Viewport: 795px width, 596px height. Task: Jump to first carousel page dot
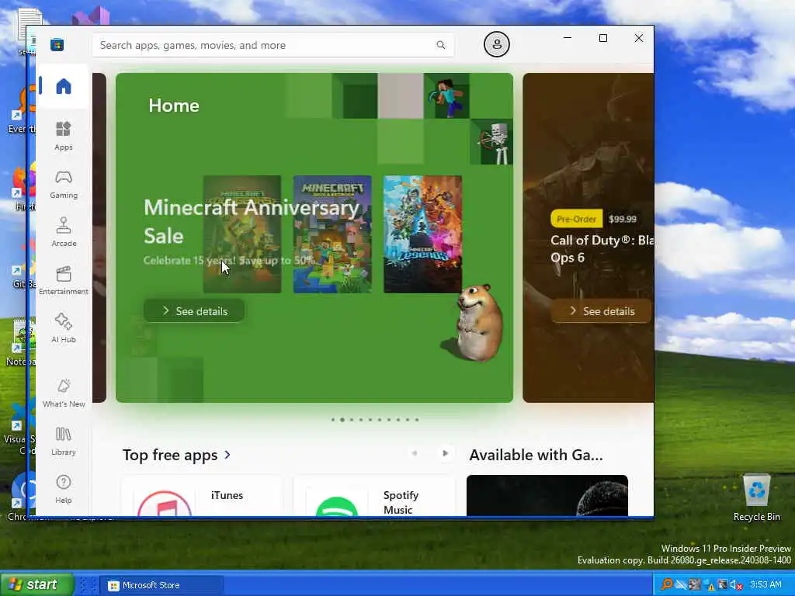333,420
